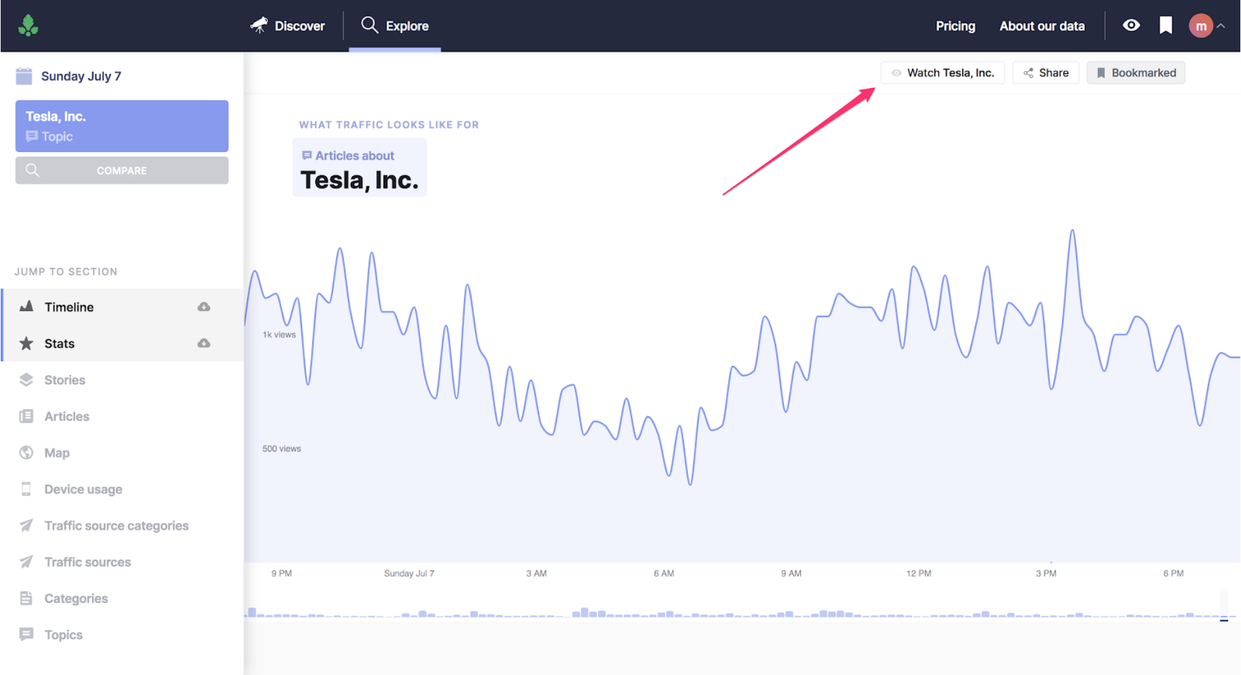Click the Compare search field

(122, 171)
